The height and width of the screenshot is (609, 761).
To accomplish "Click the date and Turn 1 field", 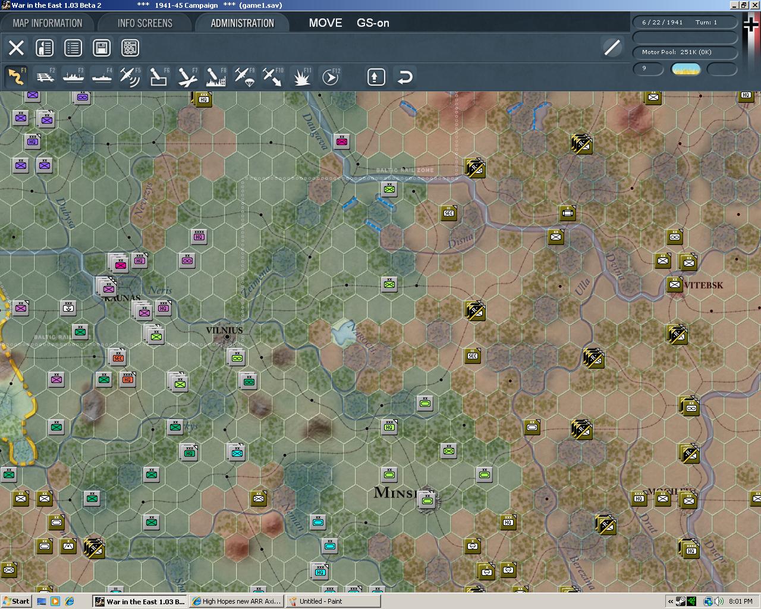I will 685,23.
